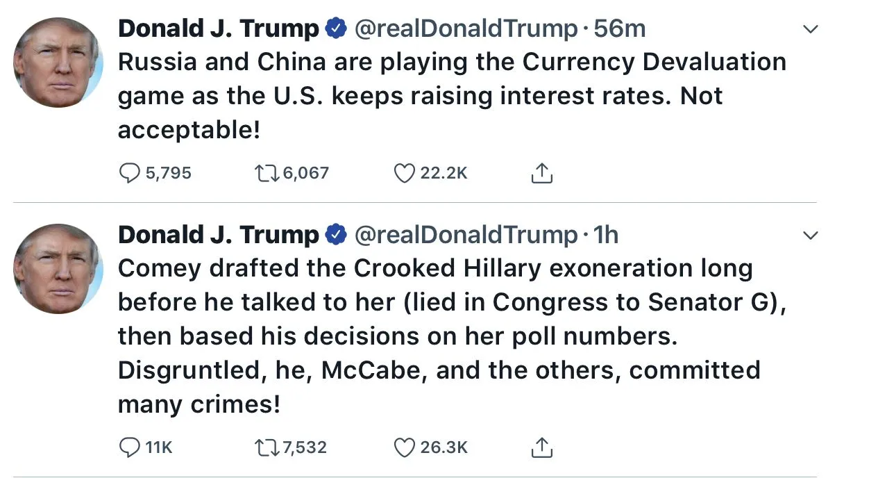Reply to the Currency Devaluation tweet

[x=130, y=173]
